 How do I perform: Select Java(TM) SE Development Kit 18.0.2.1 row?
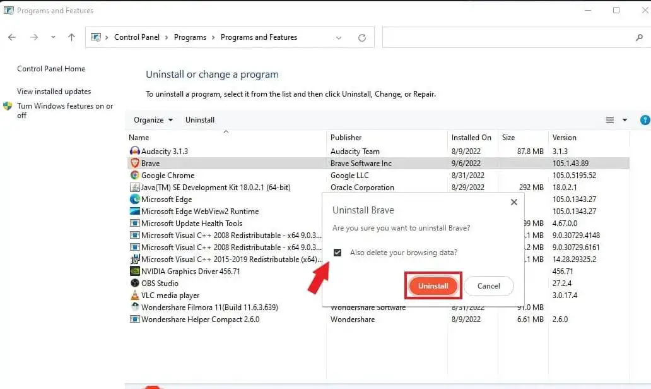216,188
